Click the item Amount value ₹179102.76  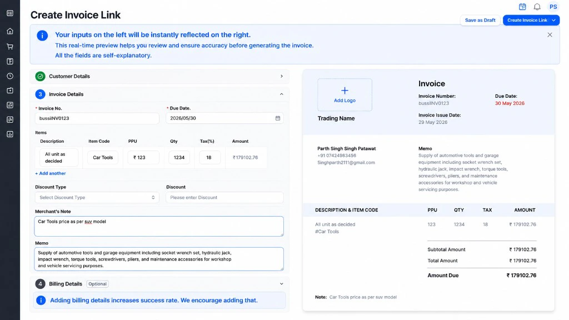point(245,157)
